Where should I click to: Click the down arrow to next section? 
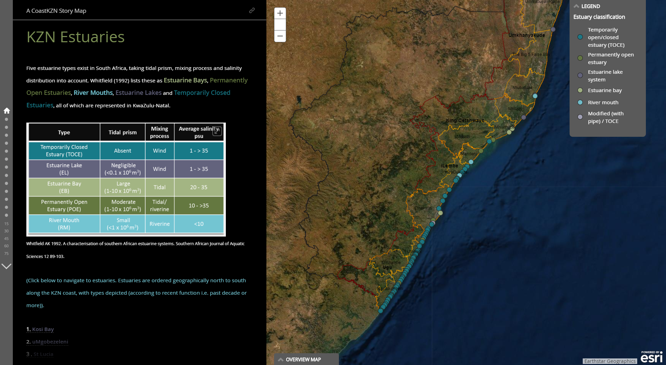click(7, 266)
